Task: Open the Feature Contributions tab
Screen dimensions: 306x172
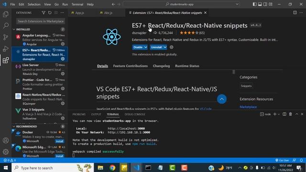Action: click(131, 66)
